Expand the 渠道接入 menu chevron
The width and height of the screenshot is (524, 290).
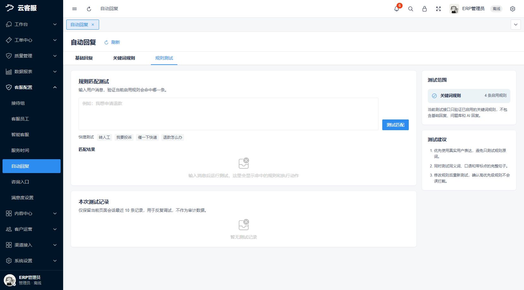coord(55,245)
